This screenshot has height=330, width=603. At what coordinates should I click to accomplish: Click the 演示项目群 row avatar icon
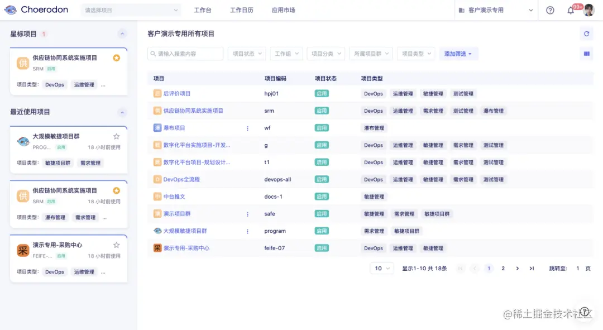coord(157,213)
